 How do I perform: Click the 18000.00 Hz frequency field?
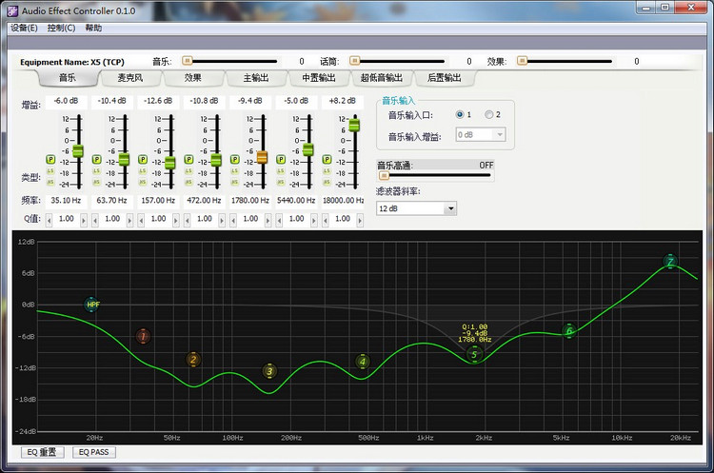[343, 200]
